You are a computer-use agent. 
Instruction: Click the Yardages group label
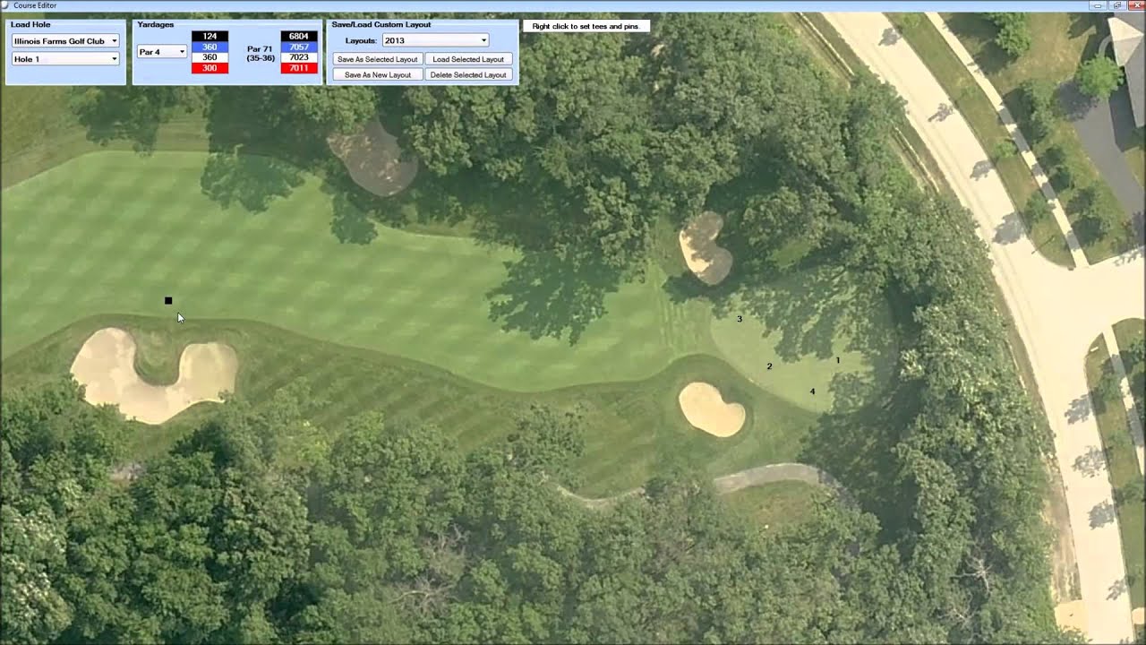pos(156,24)
